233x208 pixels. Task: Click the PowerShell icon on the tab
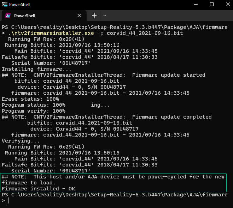point(7,16)
